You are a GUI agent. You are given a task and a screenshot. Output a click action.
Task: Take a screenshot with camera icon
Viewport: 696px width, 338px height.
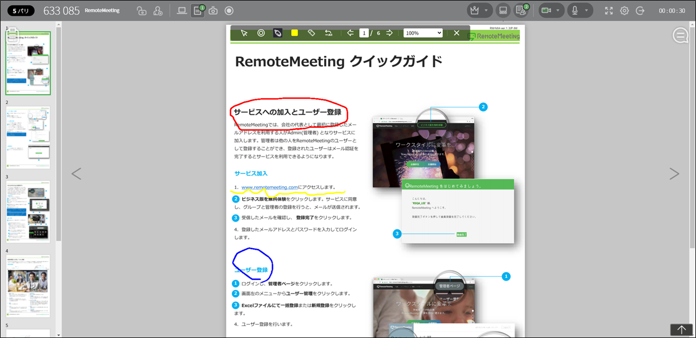tap(213, 10)
